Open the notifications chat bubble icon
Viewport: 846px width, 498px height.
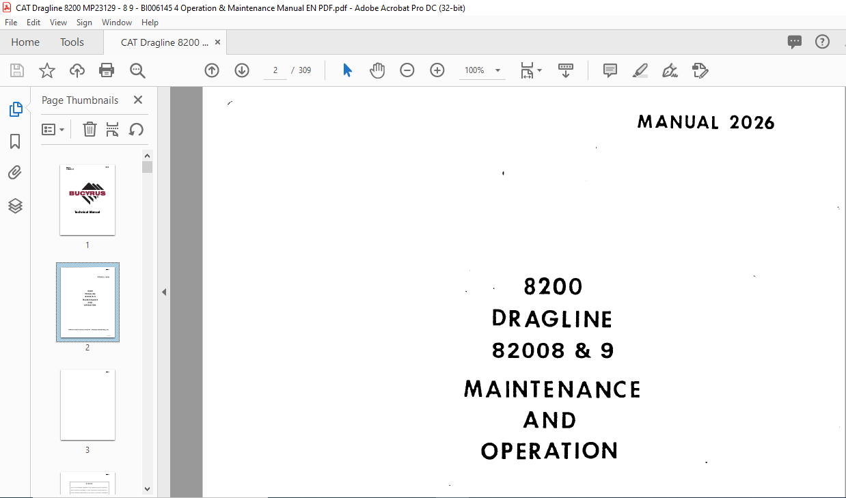point(795,42)
